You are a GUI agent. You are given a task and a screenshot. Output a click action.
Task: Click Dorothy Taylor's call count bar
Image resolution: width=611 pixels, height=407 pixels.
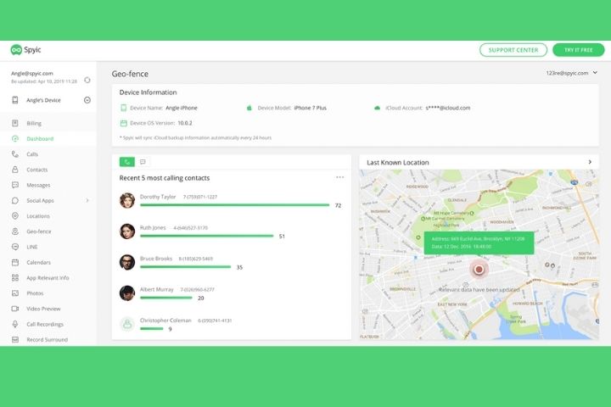234,205
